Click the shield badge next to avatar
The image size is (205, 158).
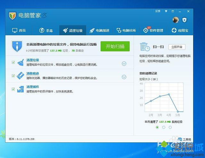[x=184, y=20]
